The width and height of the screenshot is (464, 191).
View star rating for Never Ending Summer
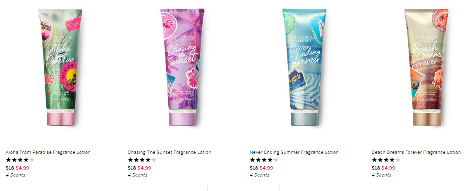(264, 160)
